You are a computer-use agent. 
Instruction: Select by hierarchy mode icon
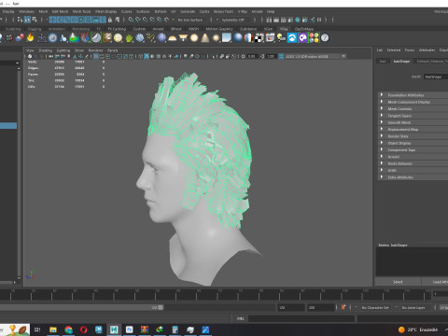tap(20, 20)
